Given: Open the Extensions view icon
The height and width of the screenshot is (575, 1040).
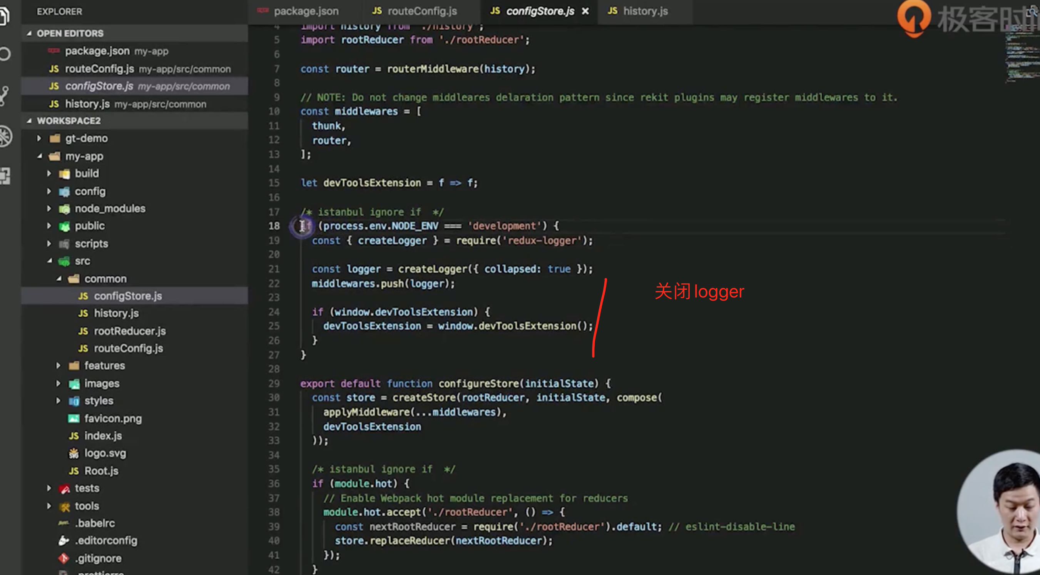Looking at the screenshot, I should point(5,176).
